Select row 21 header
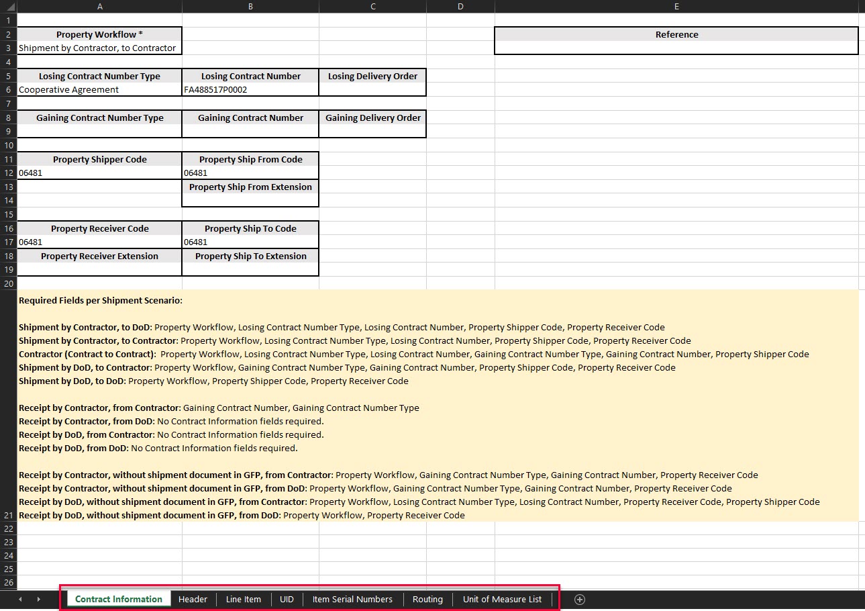 pyautogui.click(x=8, y=515)
